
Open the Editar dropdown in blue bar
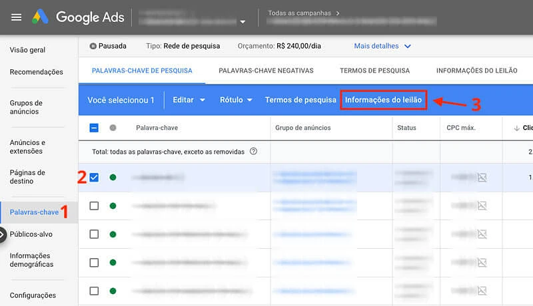pyautogui.click(x=189, y=100)
